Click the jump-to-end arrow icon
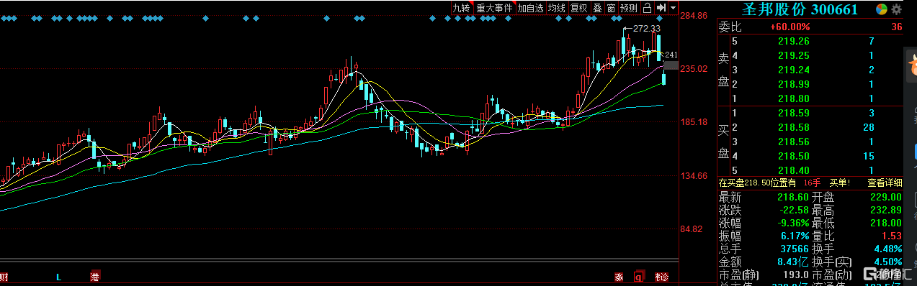The image size is (917, 286). 661,8
